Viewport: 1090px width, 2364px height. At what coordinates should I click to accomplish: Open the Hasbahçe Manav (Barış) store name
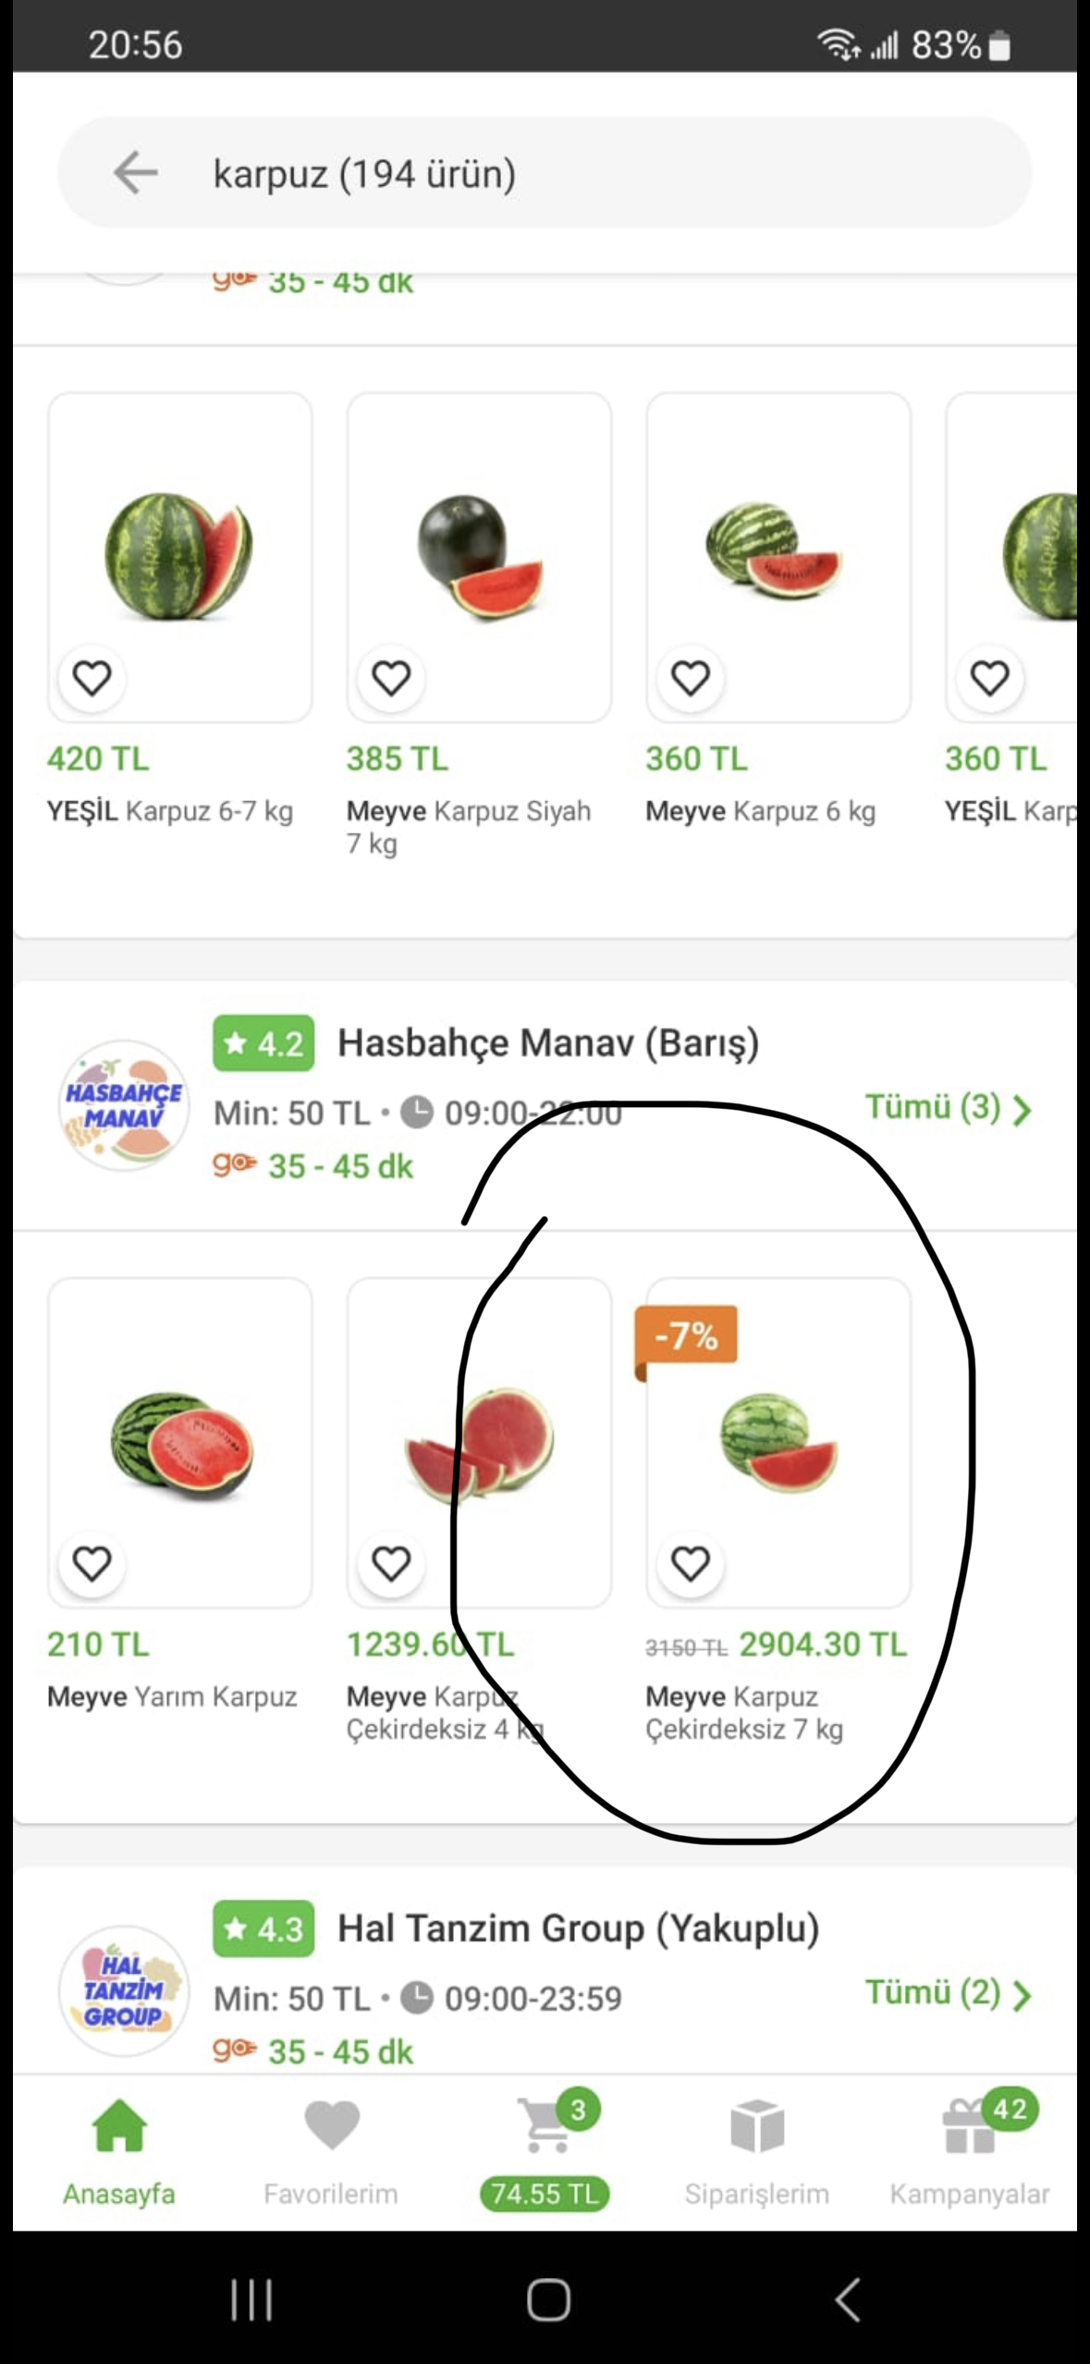point(548,1043)
